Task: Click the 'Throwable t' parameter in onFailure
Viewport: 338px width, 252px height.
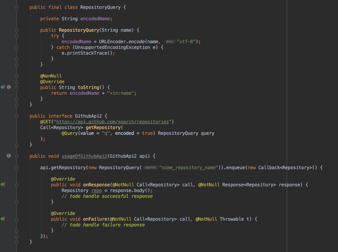Action: point(234,219)
